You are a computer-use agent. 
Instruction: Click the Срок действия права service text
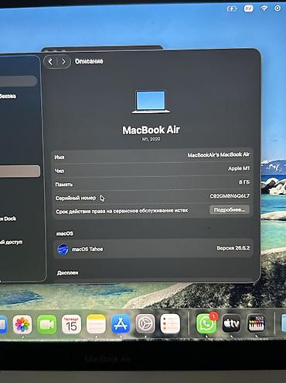click(x=121, y=211)
